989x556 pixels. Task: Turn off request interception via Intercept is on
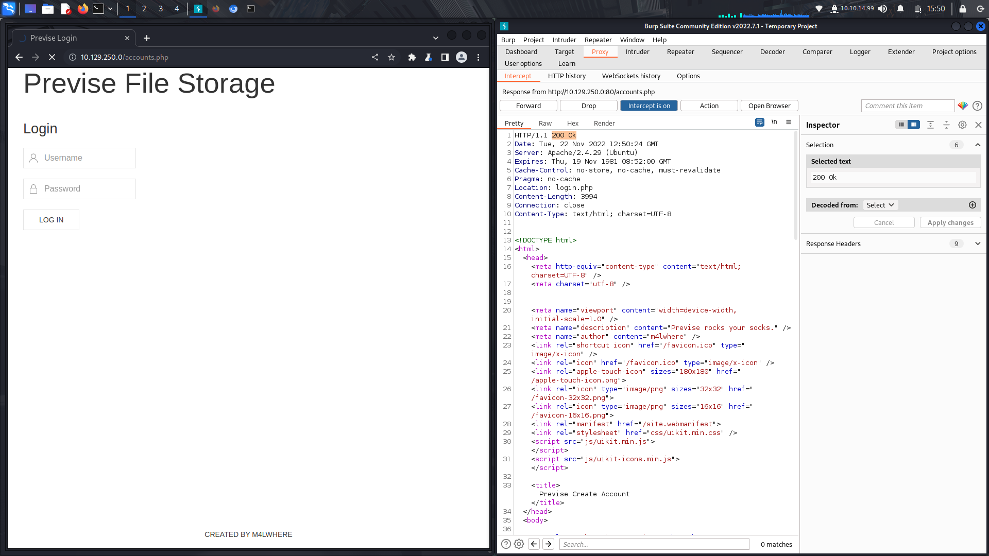tap(649, 105)
